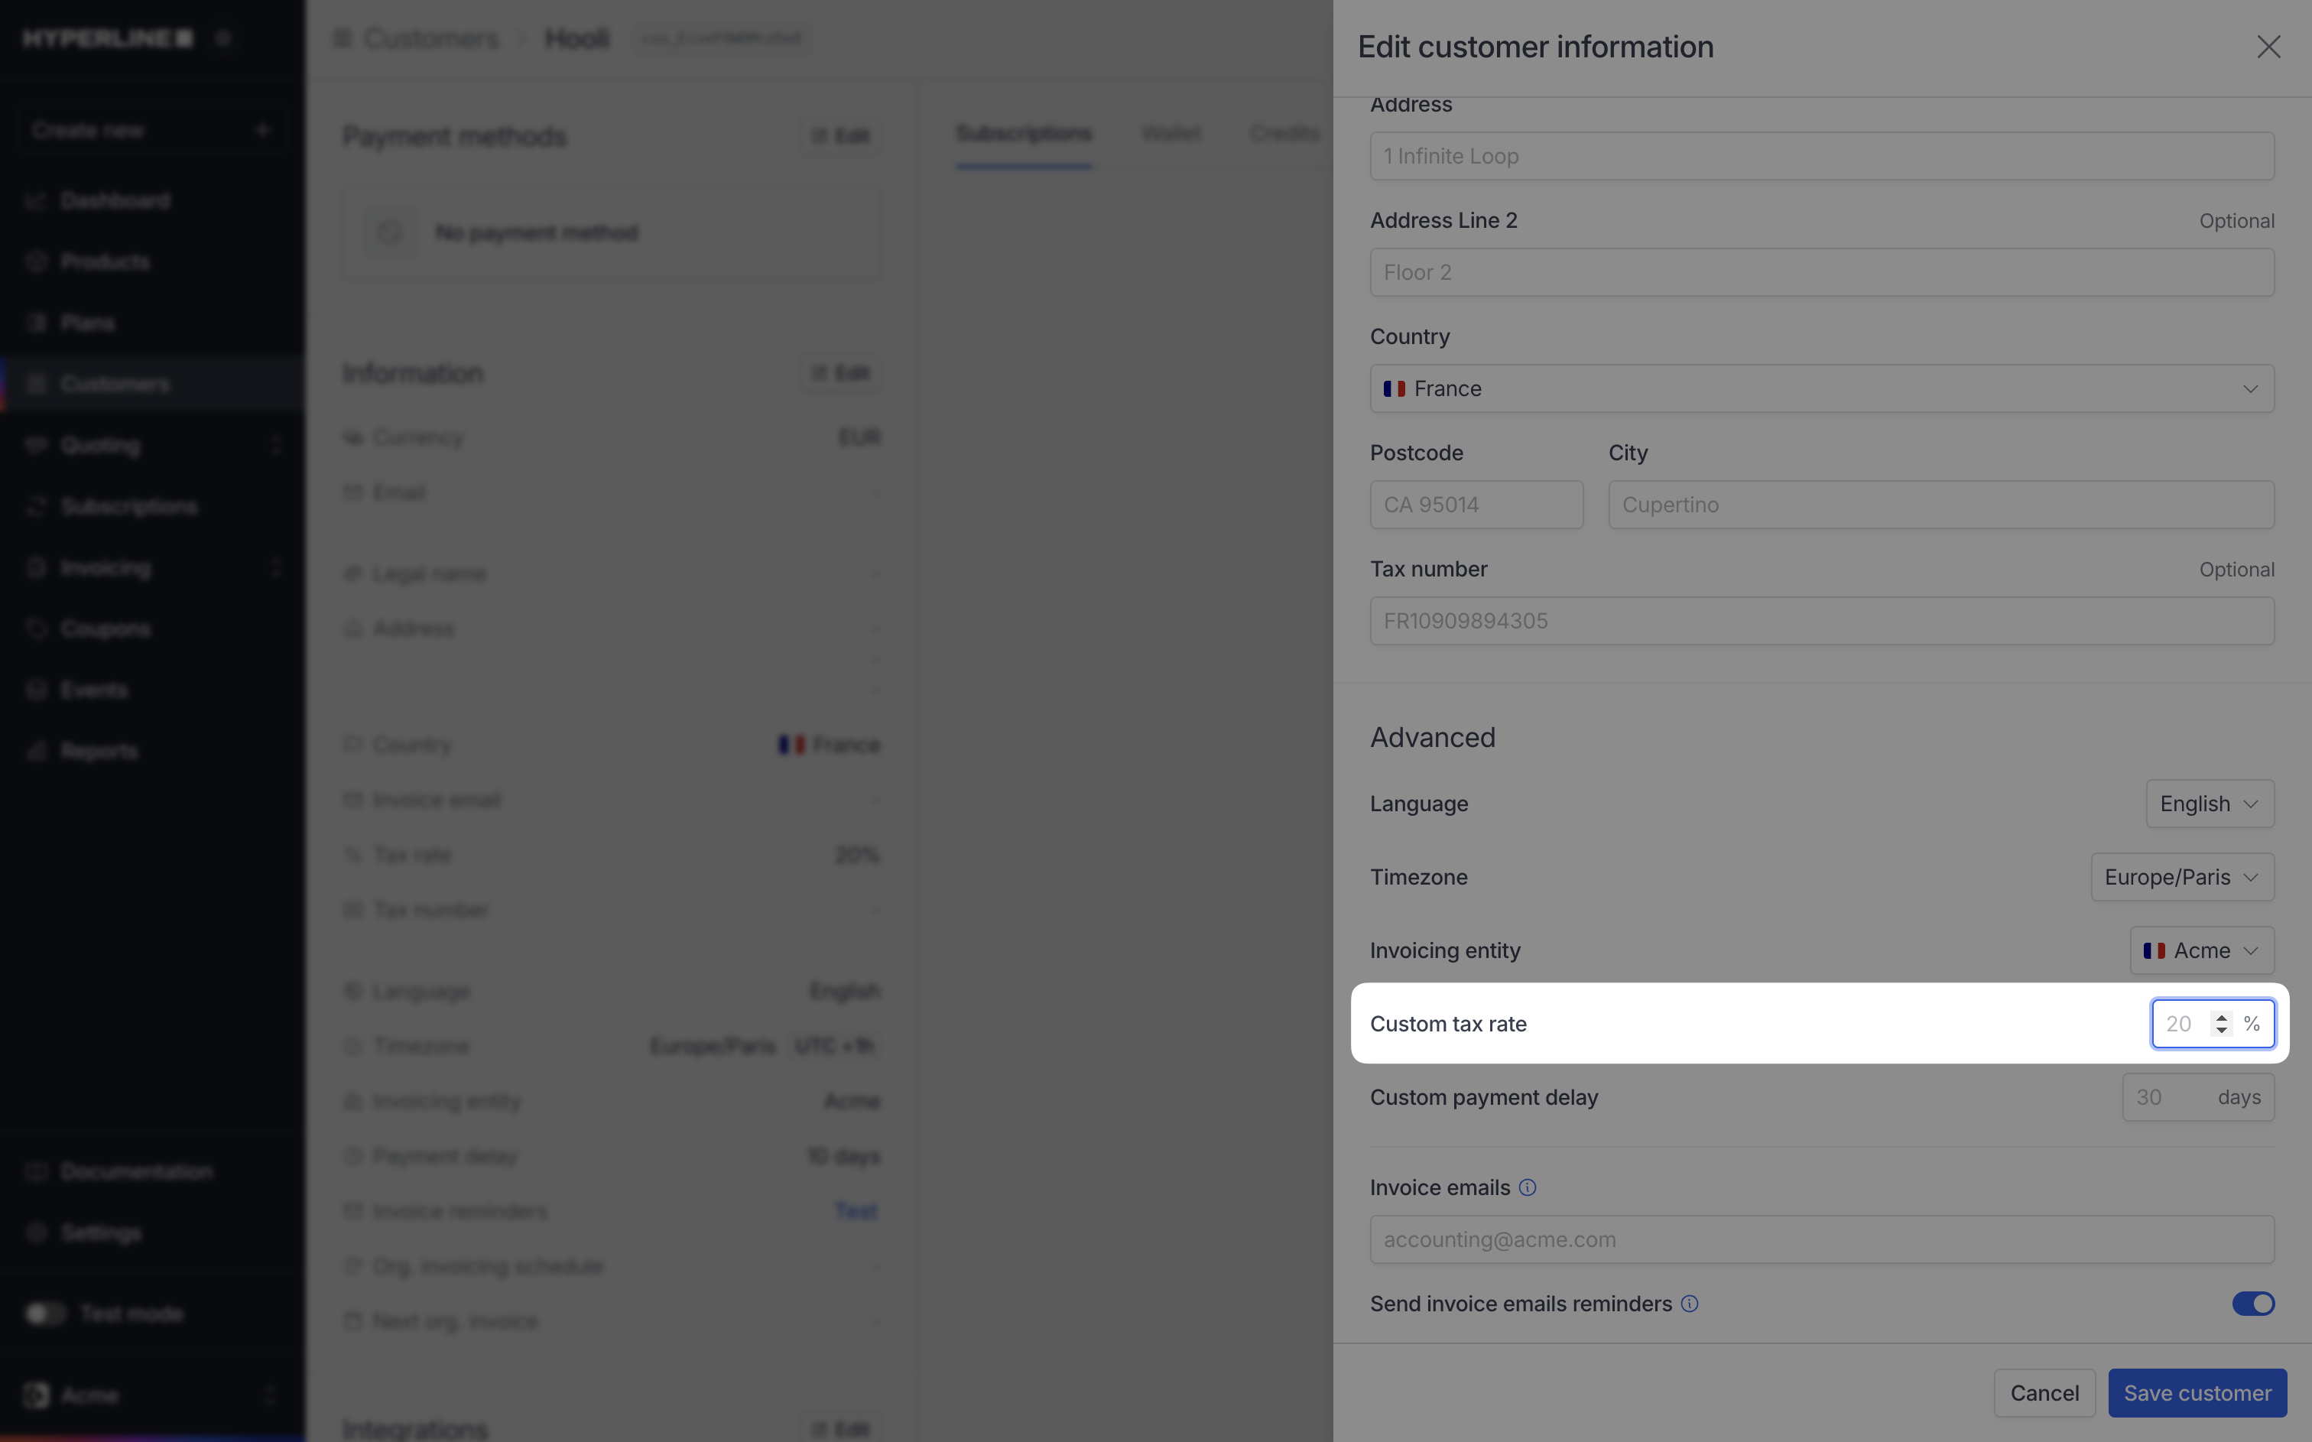Click the Invoice emails input field
2312x1442 pixels.
tap(1821, 1239)
